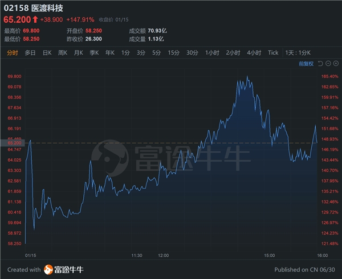Click the 69.800 price axis label

point(14,76)
